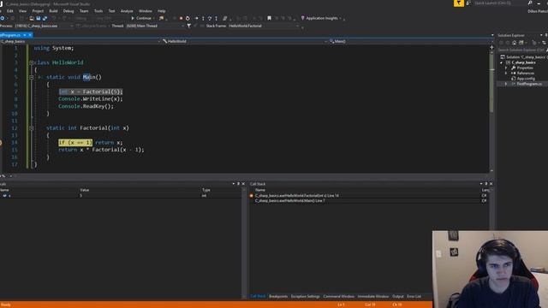Click the Show Next Statement arrow icon
The height and width of the screenshot is (308, 548).
coord(196,18)
